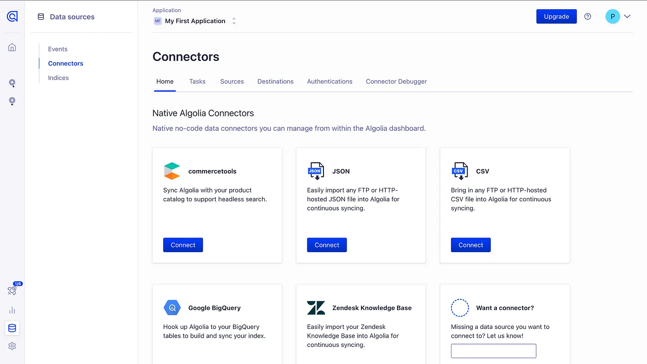Click the Connectors page heading
The height and width of the screenshot is (364, 647).
coord(186,57)
